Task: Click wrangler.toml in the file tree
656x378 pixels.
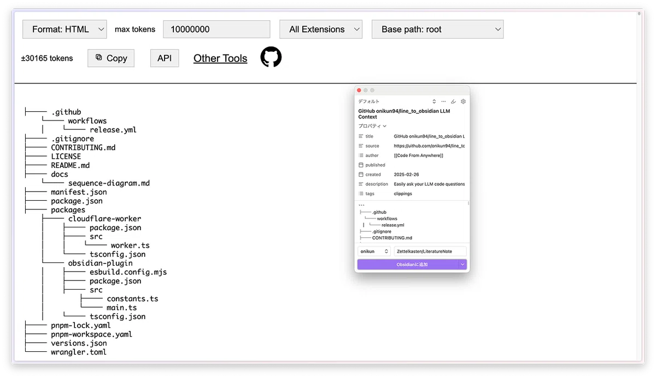Action: 79,352
